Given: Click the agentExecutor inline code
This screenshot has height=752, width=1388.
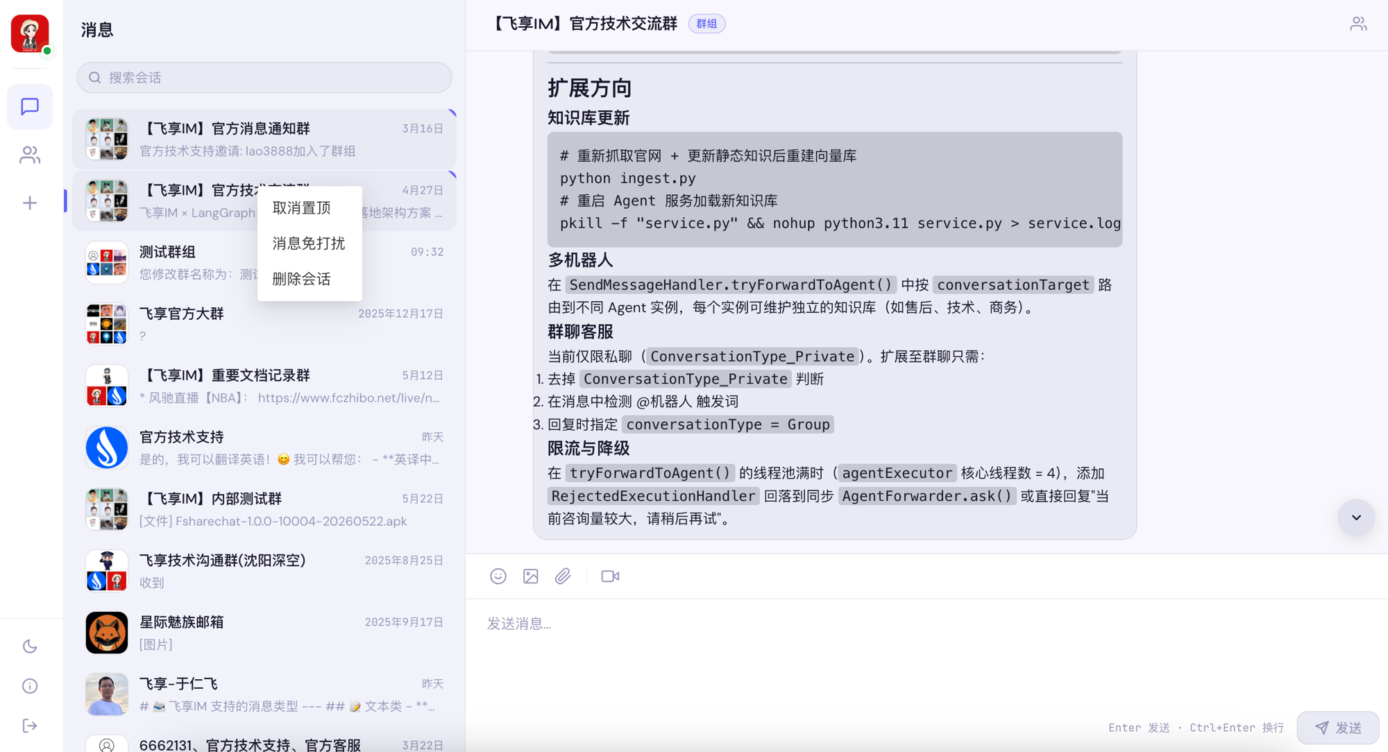Looking at the screenshot, I should click(897, 473).
